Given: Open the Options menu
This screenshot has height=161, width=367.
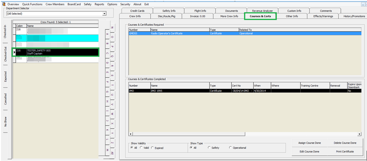Looking at the screenshot, I should click(112, 4).
